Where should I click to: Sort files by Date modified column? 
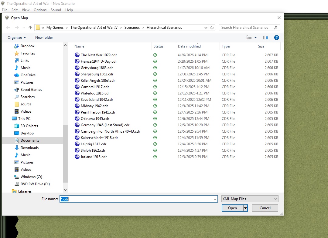click(x=189, y=46)
